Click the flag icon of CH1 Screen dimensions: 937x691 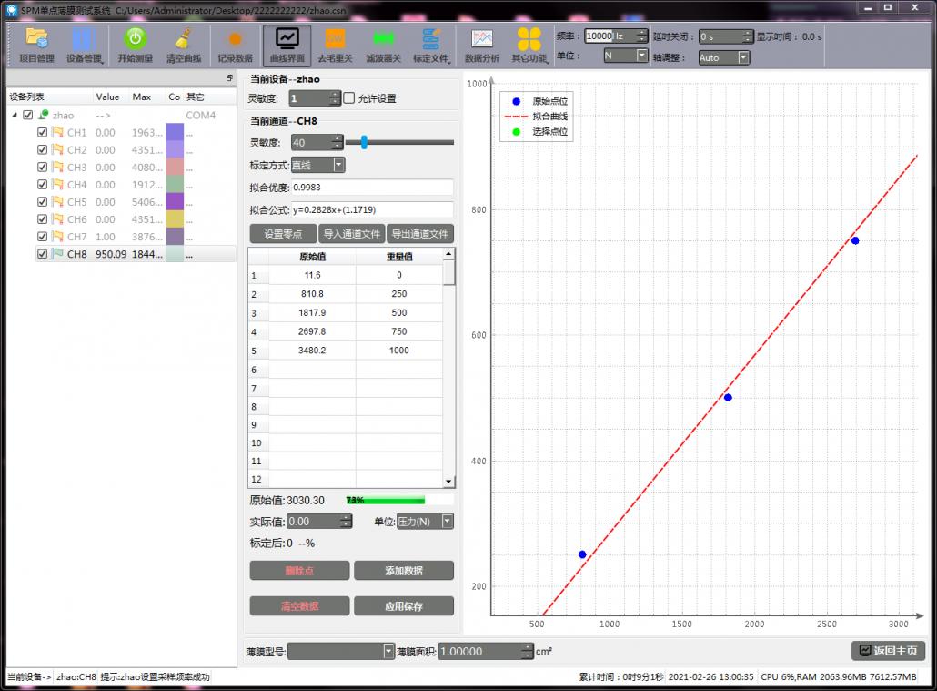[x=57, y=132]
